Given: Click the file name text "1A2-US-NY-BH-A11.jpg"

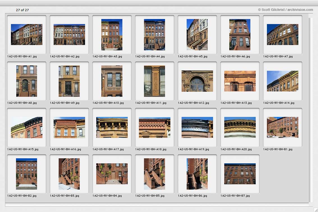Looking at the screenshot, I should tap(151, 103).
